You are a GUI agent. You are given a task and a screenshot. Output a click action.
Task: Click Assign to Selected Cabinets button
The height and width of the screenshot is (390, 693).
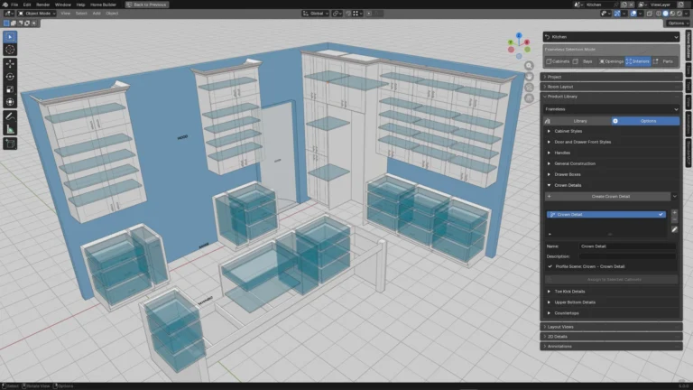pos(611,280)
